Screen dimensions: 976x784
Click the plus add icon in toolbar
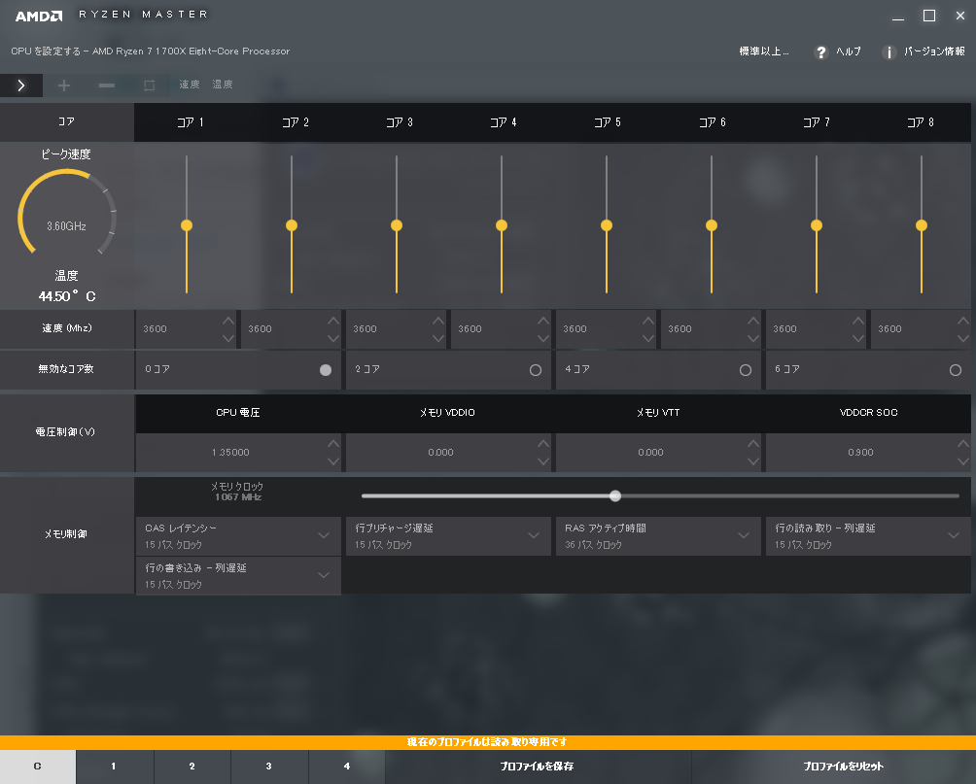click(63, 85)
